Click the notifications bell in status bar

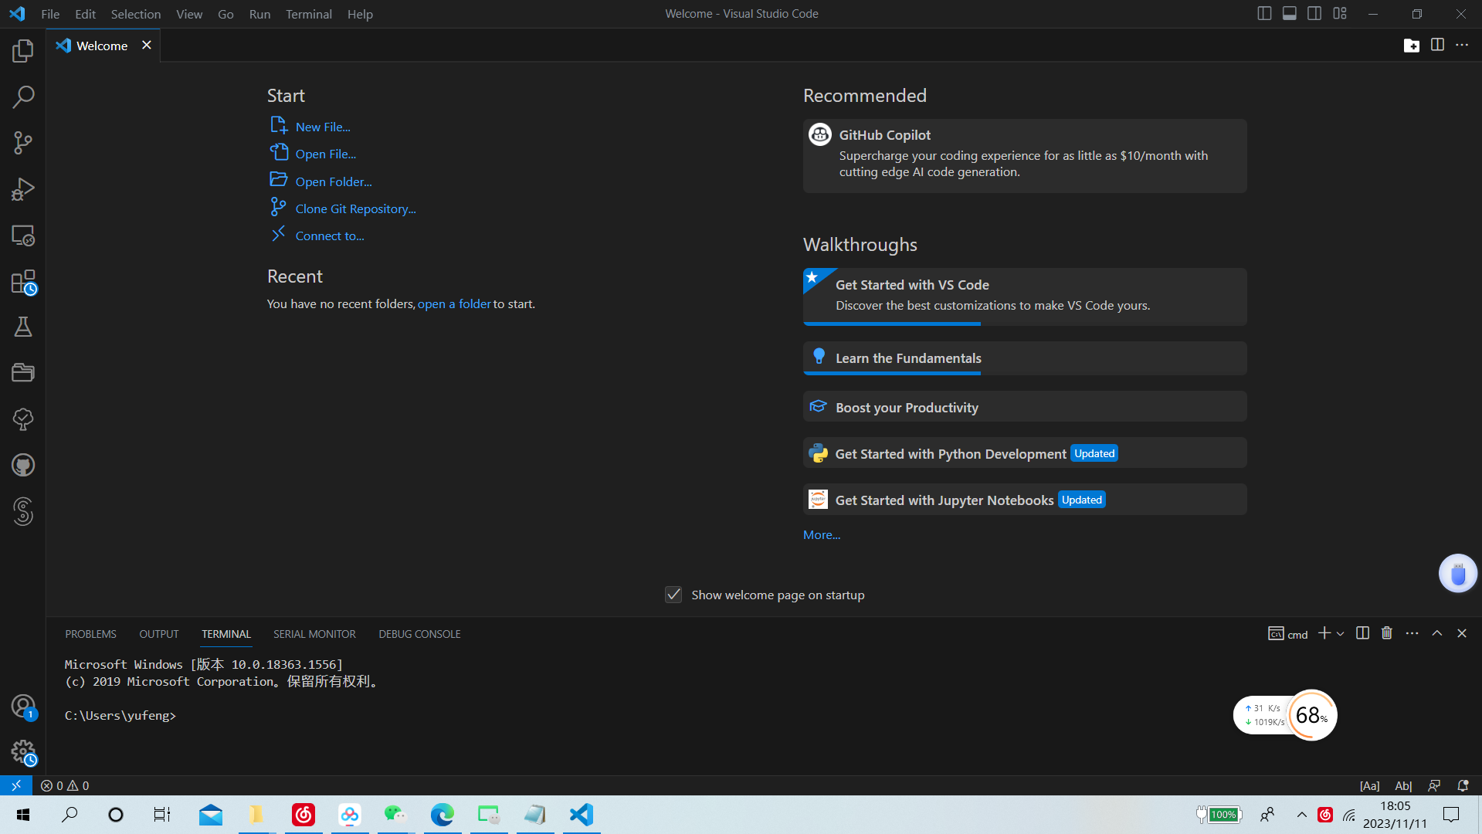tap(1463, 785)
